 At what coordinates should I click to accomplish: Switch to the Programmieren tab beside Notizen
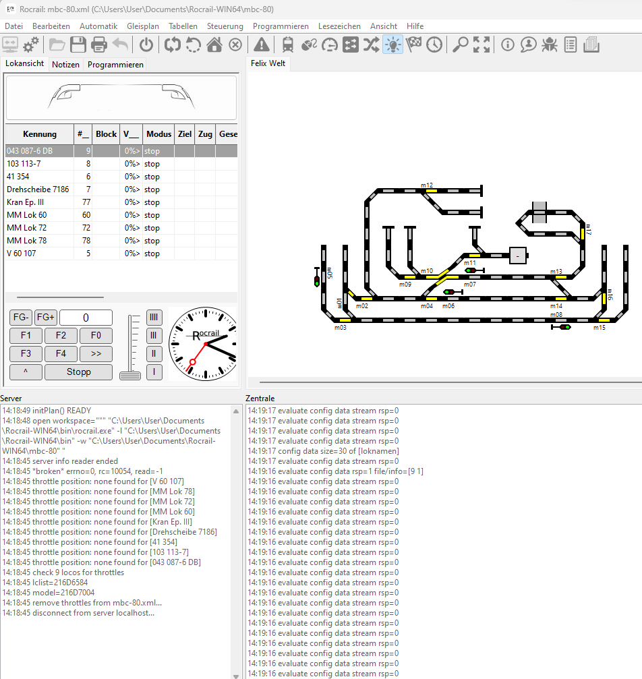click(115, 65)
